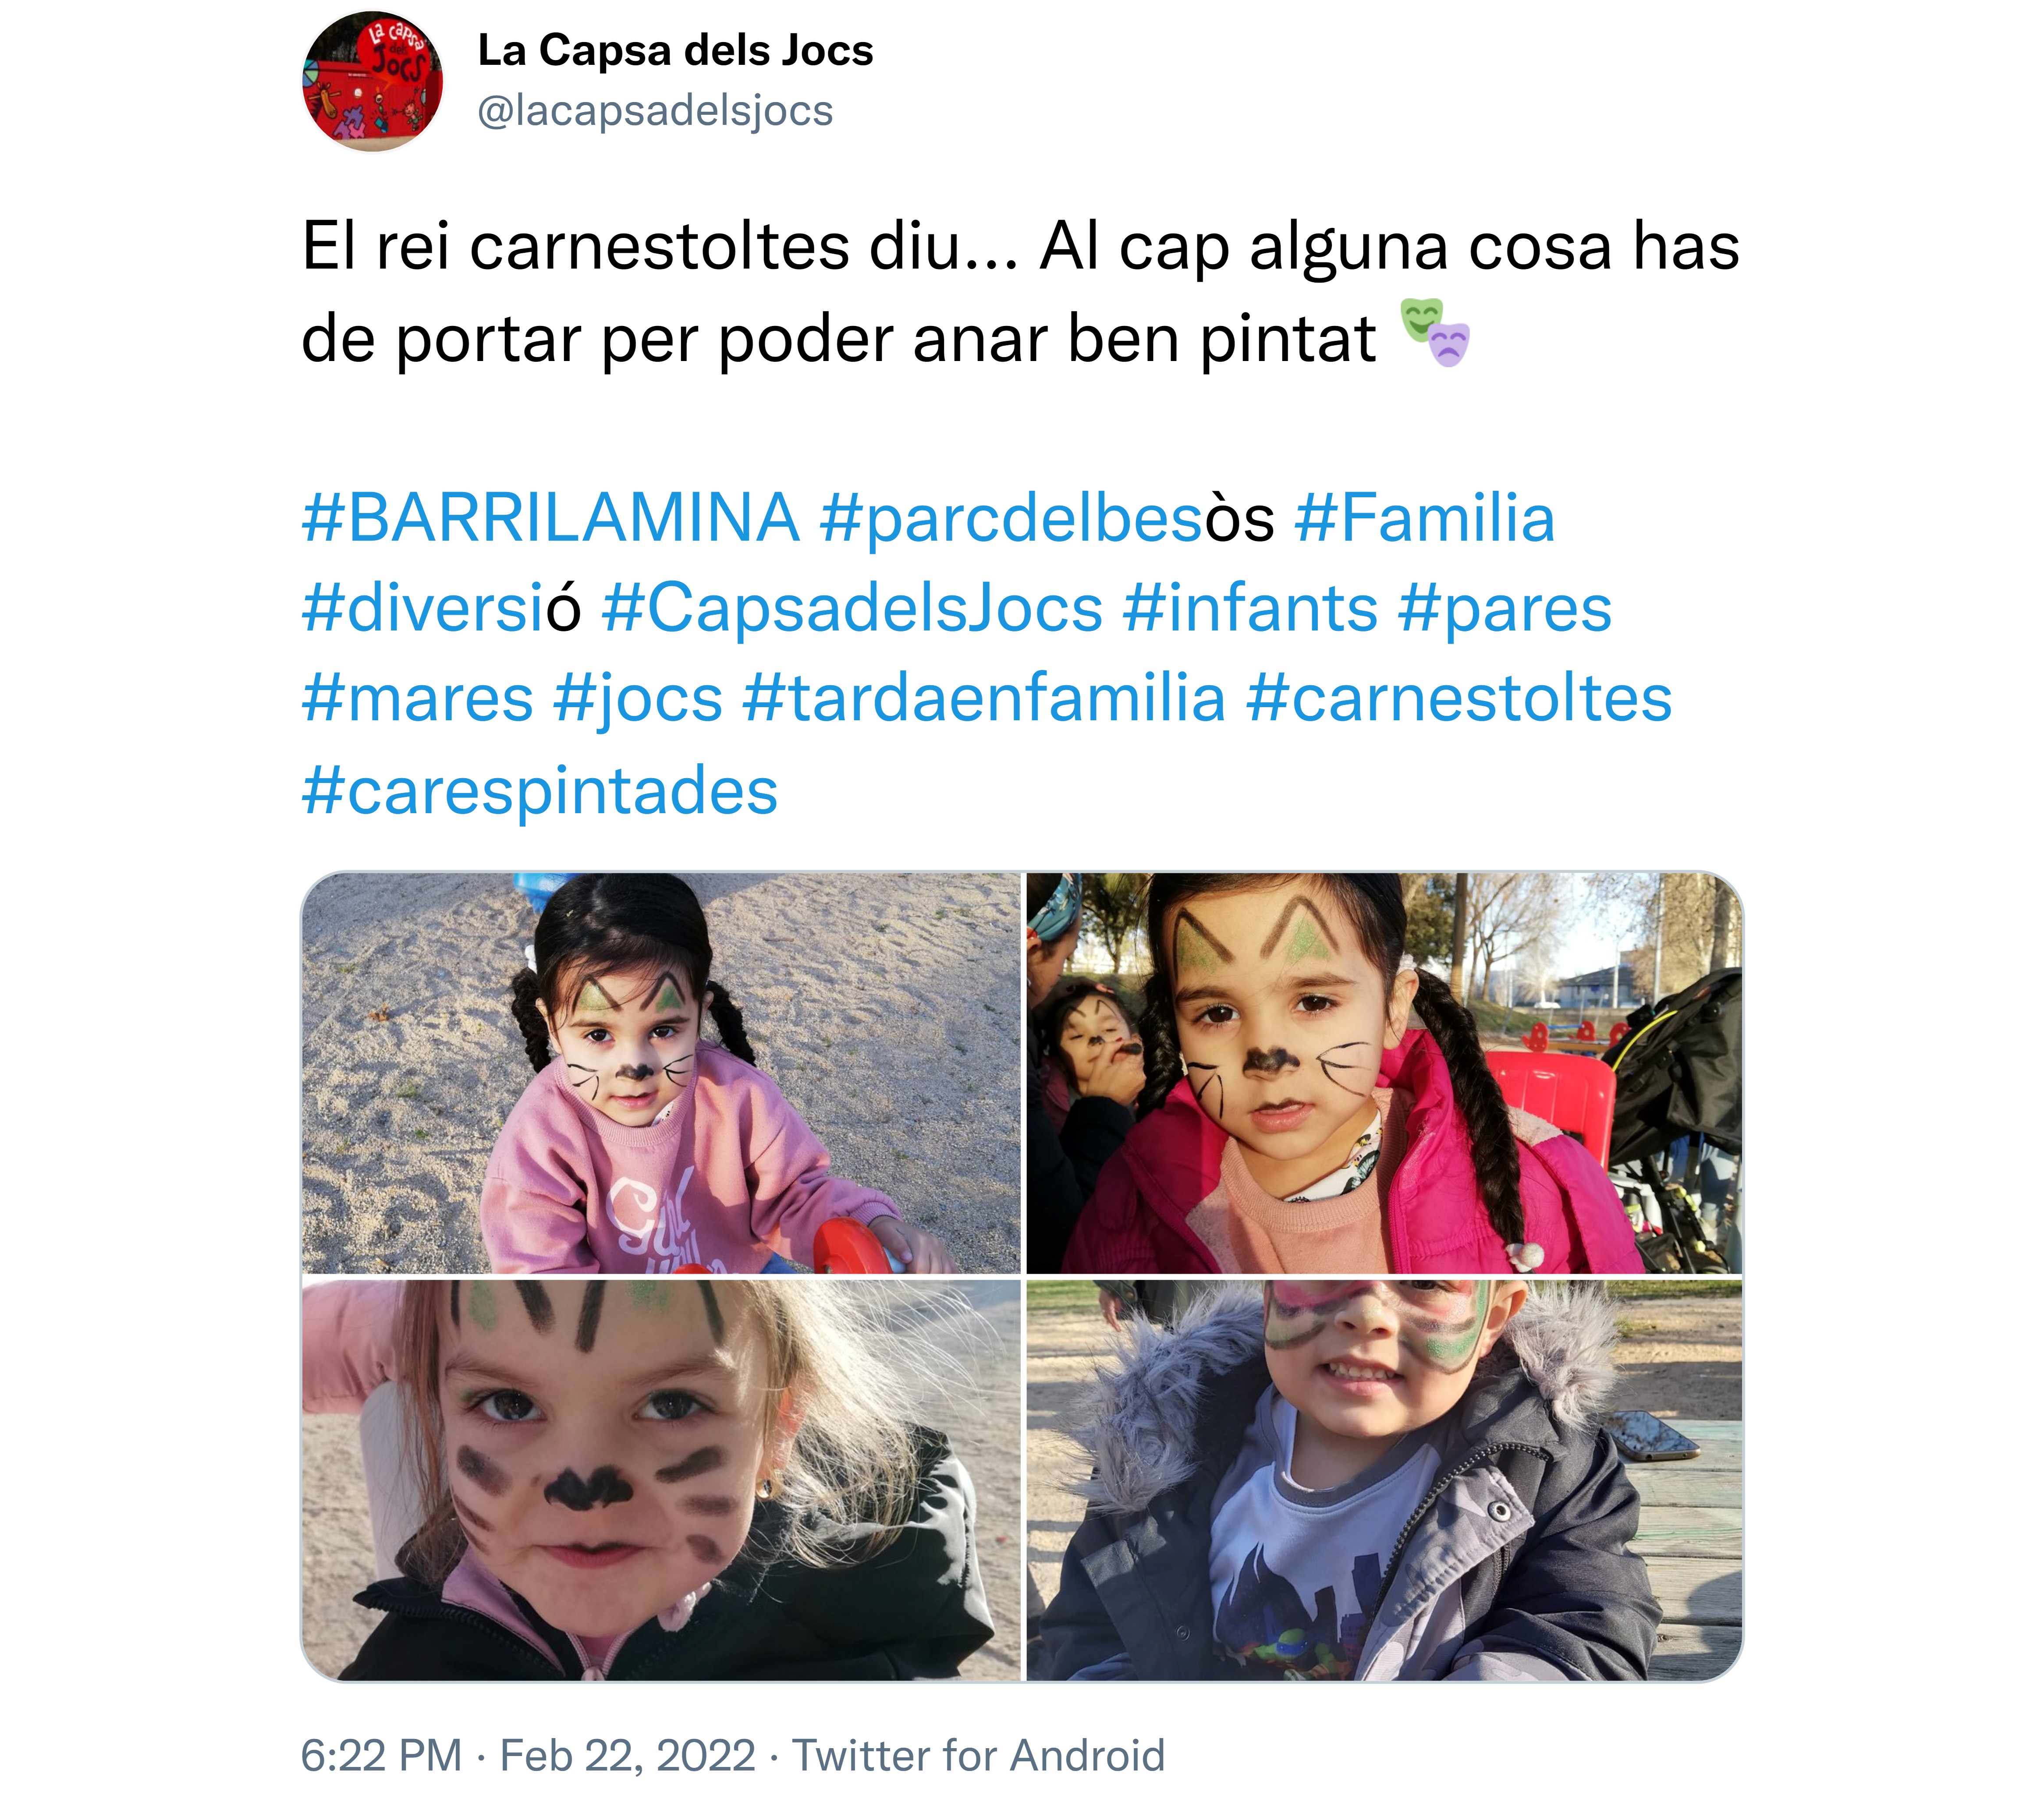Click the La Capsa dels Jocs display name
This screenshot has width=2044, height=1813.
coord(675,50)
